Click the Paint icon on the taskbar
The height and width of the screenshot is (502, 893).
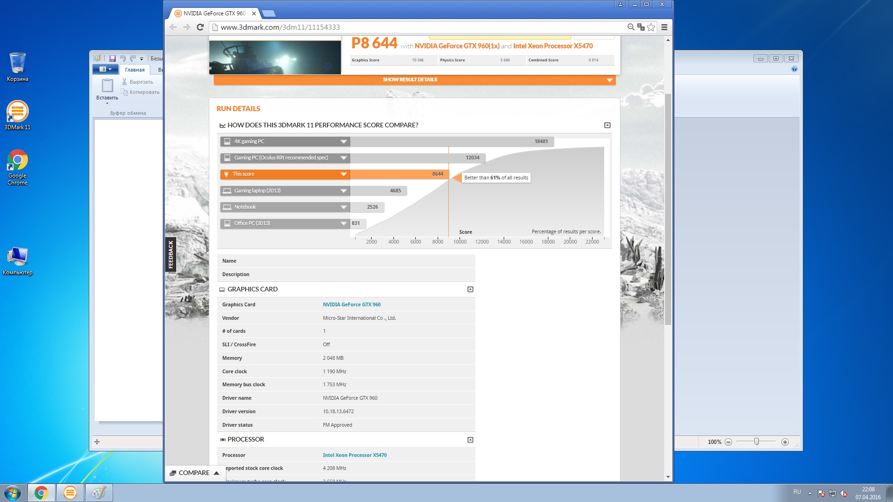(x=98, y=493)
